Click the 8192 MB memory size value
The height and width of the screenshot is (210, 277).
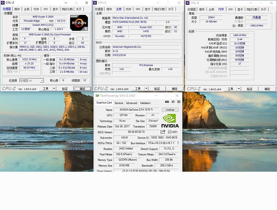pyautogui.click(x=124, y=166)
